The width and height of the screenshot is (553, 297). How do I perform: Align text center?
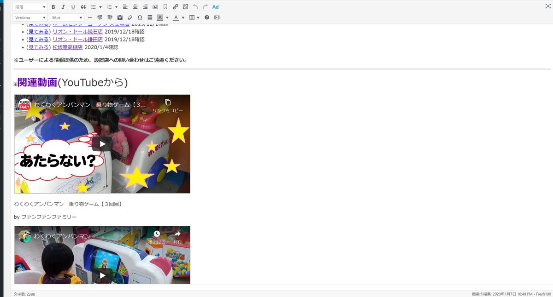coord(135,7)
